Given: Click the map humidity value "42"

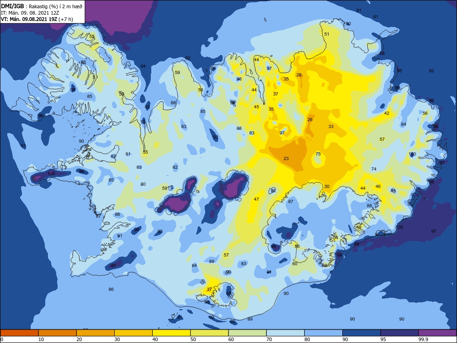Looking at the screenshot, I should point(387,113).
